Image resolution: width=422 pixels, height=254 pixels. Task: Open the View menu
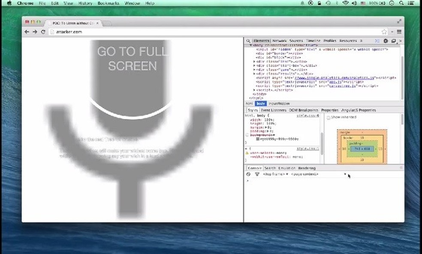68,3
